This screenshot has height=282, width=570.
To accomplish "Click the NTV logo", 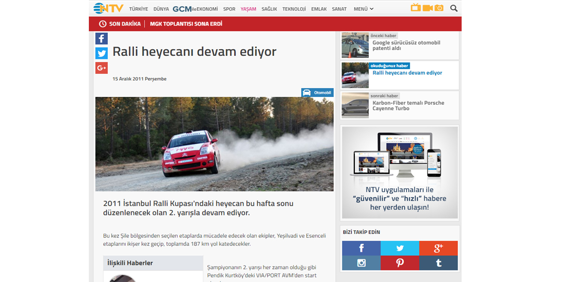I will click(108, 8).
